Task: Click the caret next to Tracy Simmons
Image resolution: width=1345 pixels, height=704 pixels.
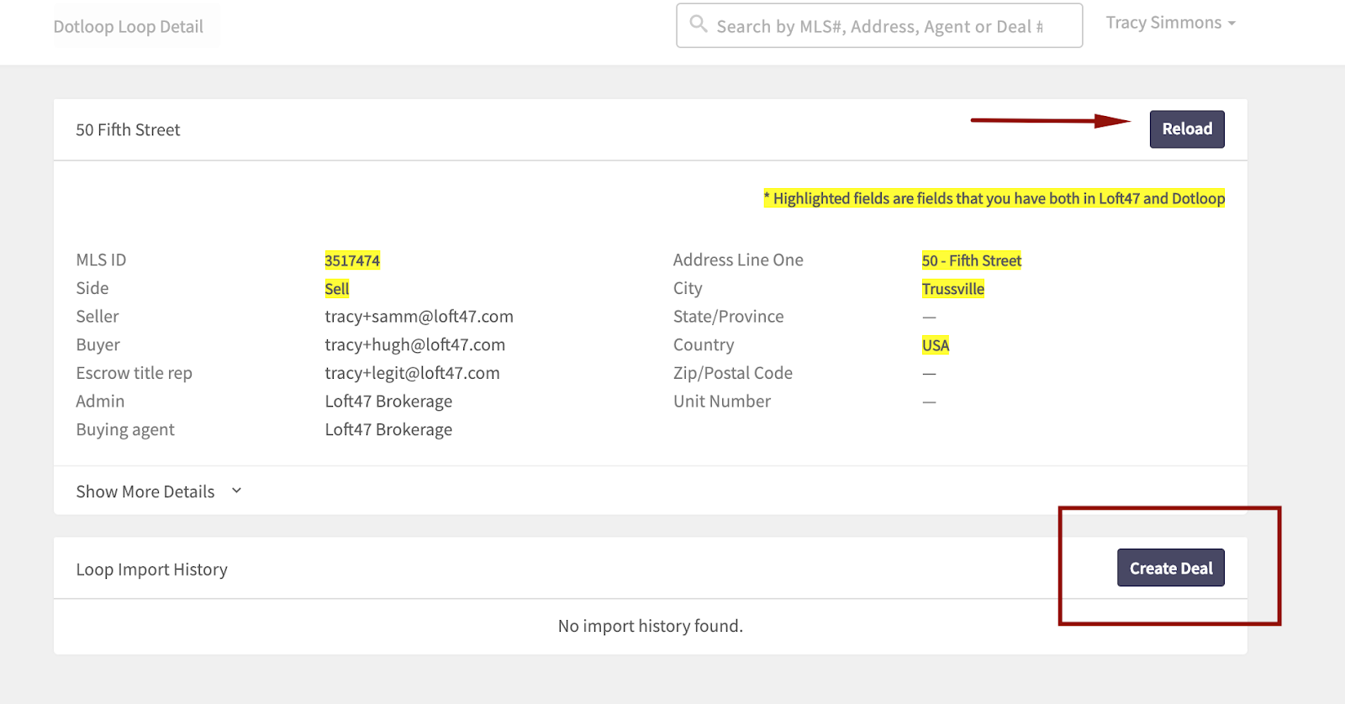Action: pos(1232,24)
